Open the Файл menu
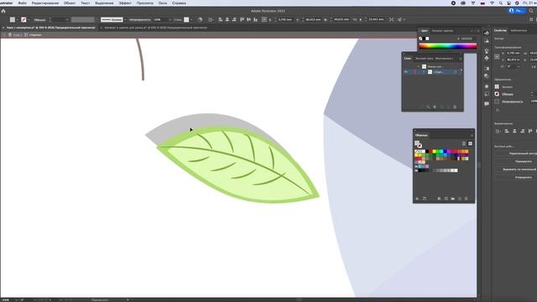 tap(23, 3)
